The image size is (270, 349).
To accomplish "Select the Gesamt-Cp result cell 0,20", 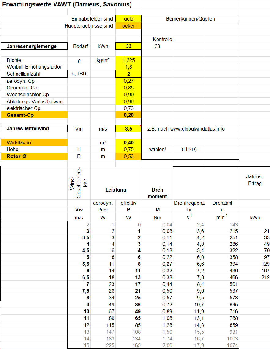I will coord(128,115).
